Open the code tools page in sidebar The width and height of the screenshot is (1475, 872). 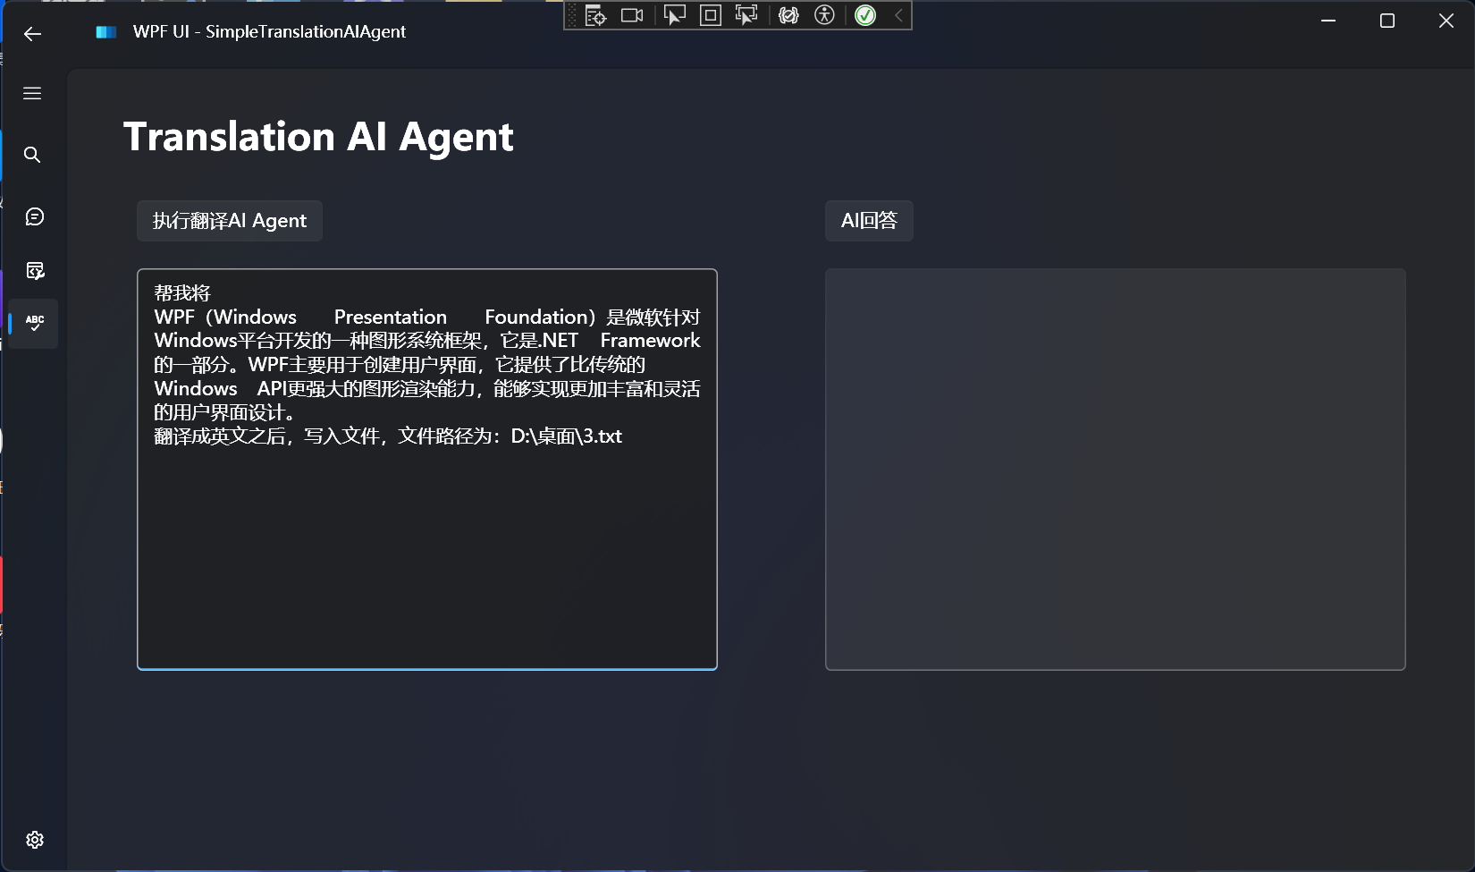point(34,271)
